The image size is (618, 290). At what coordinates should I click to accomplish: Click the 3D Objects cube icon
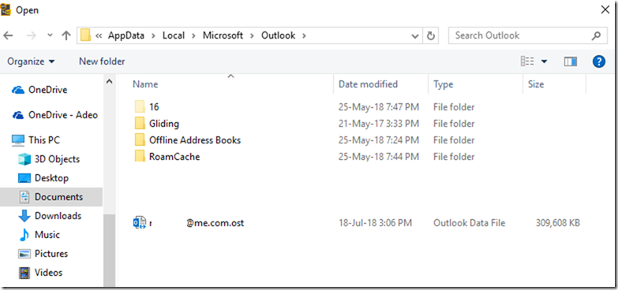(24, 159)
